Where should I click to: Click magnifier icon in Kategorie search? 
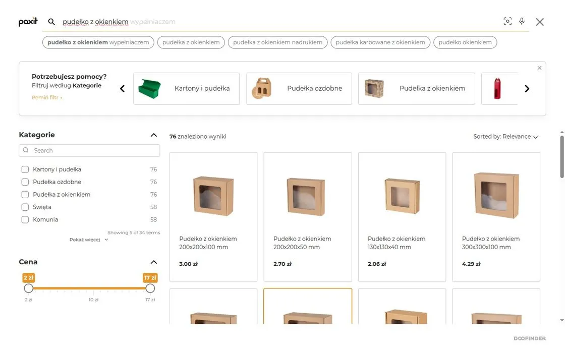[x=26, y=150]
